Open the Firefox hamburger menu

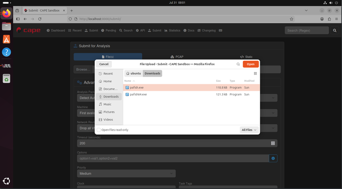336,19
